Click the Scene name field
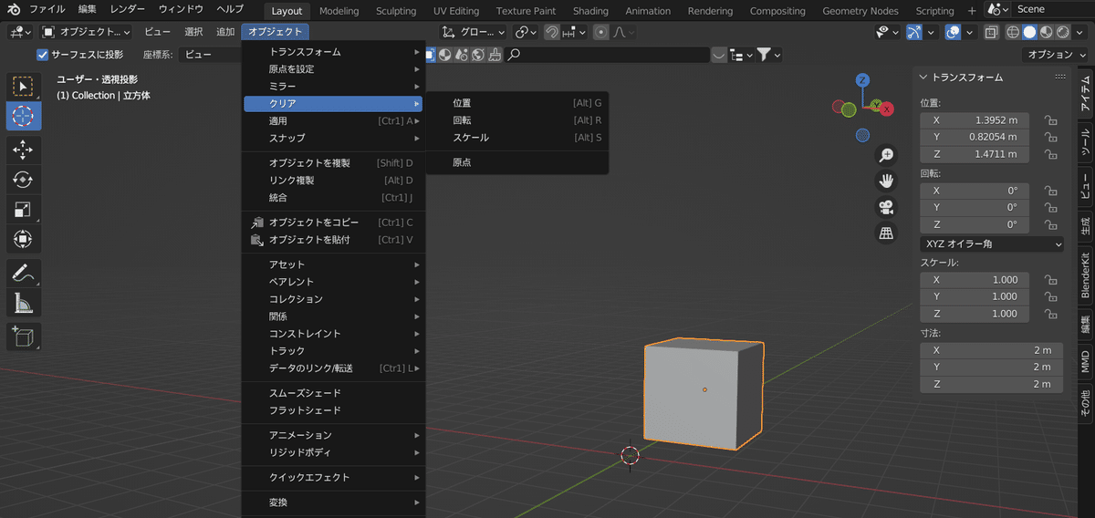This screenshot has height=518, width=1095. point(1053,10)
